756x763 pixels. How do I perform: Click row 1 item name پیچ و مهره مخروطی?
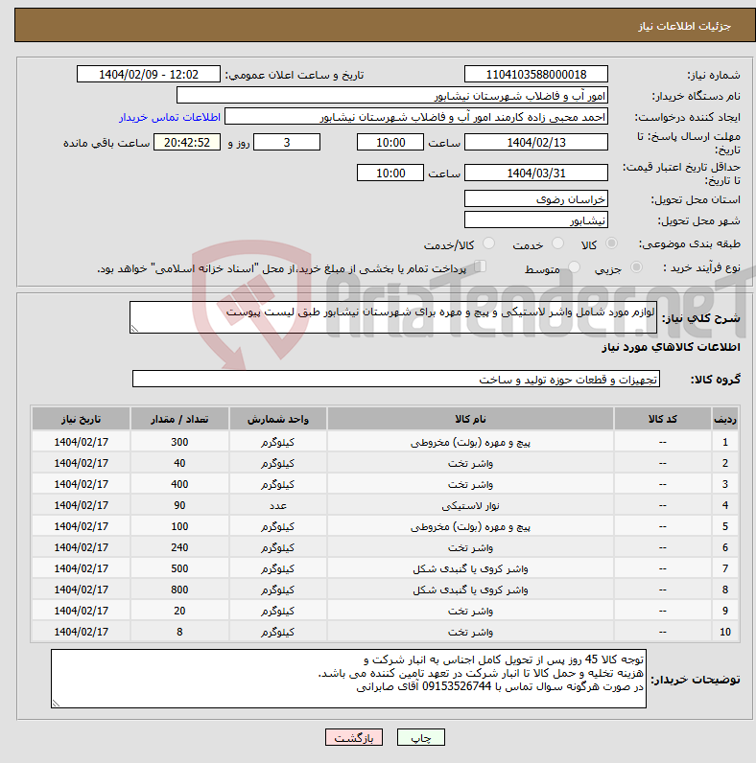pos(470,442)
